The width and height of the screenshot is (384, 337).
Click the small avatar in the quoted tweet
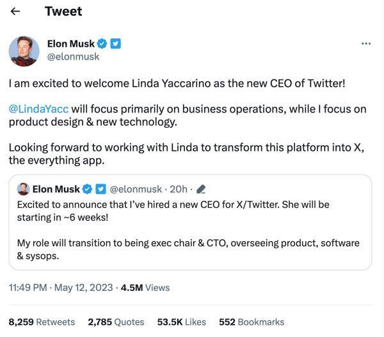coord(23,189)
